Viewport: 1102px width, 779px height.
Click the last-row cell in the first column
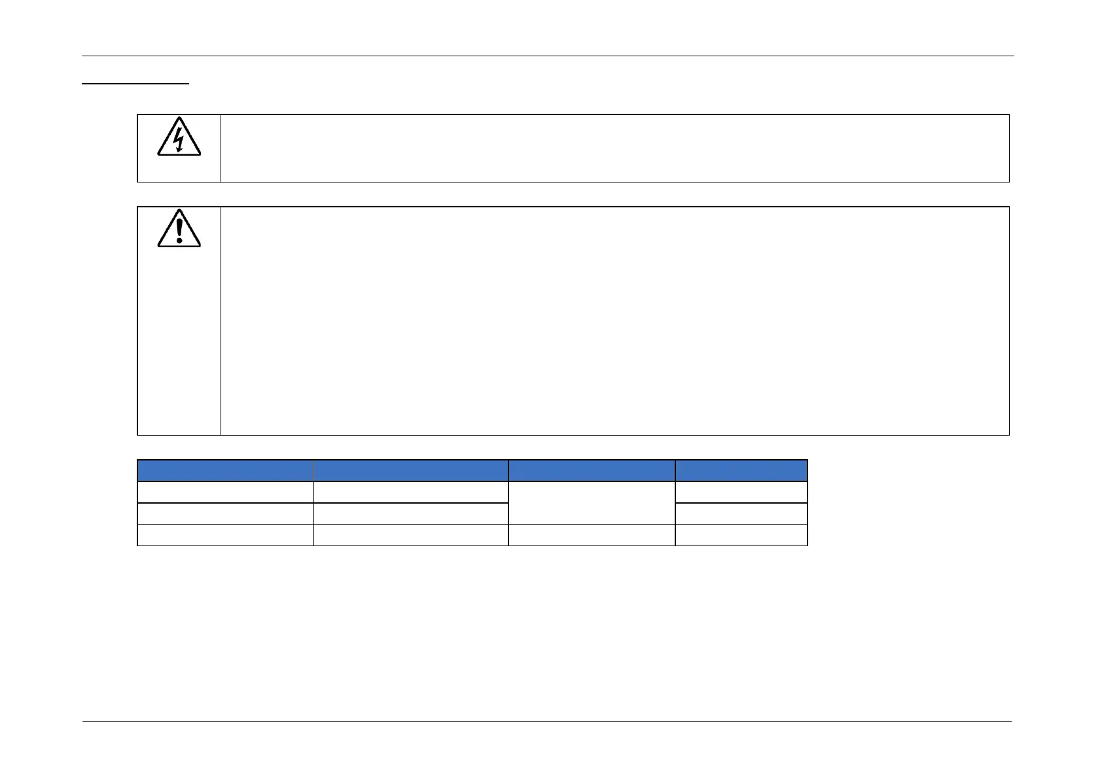[x=225, y=535]
